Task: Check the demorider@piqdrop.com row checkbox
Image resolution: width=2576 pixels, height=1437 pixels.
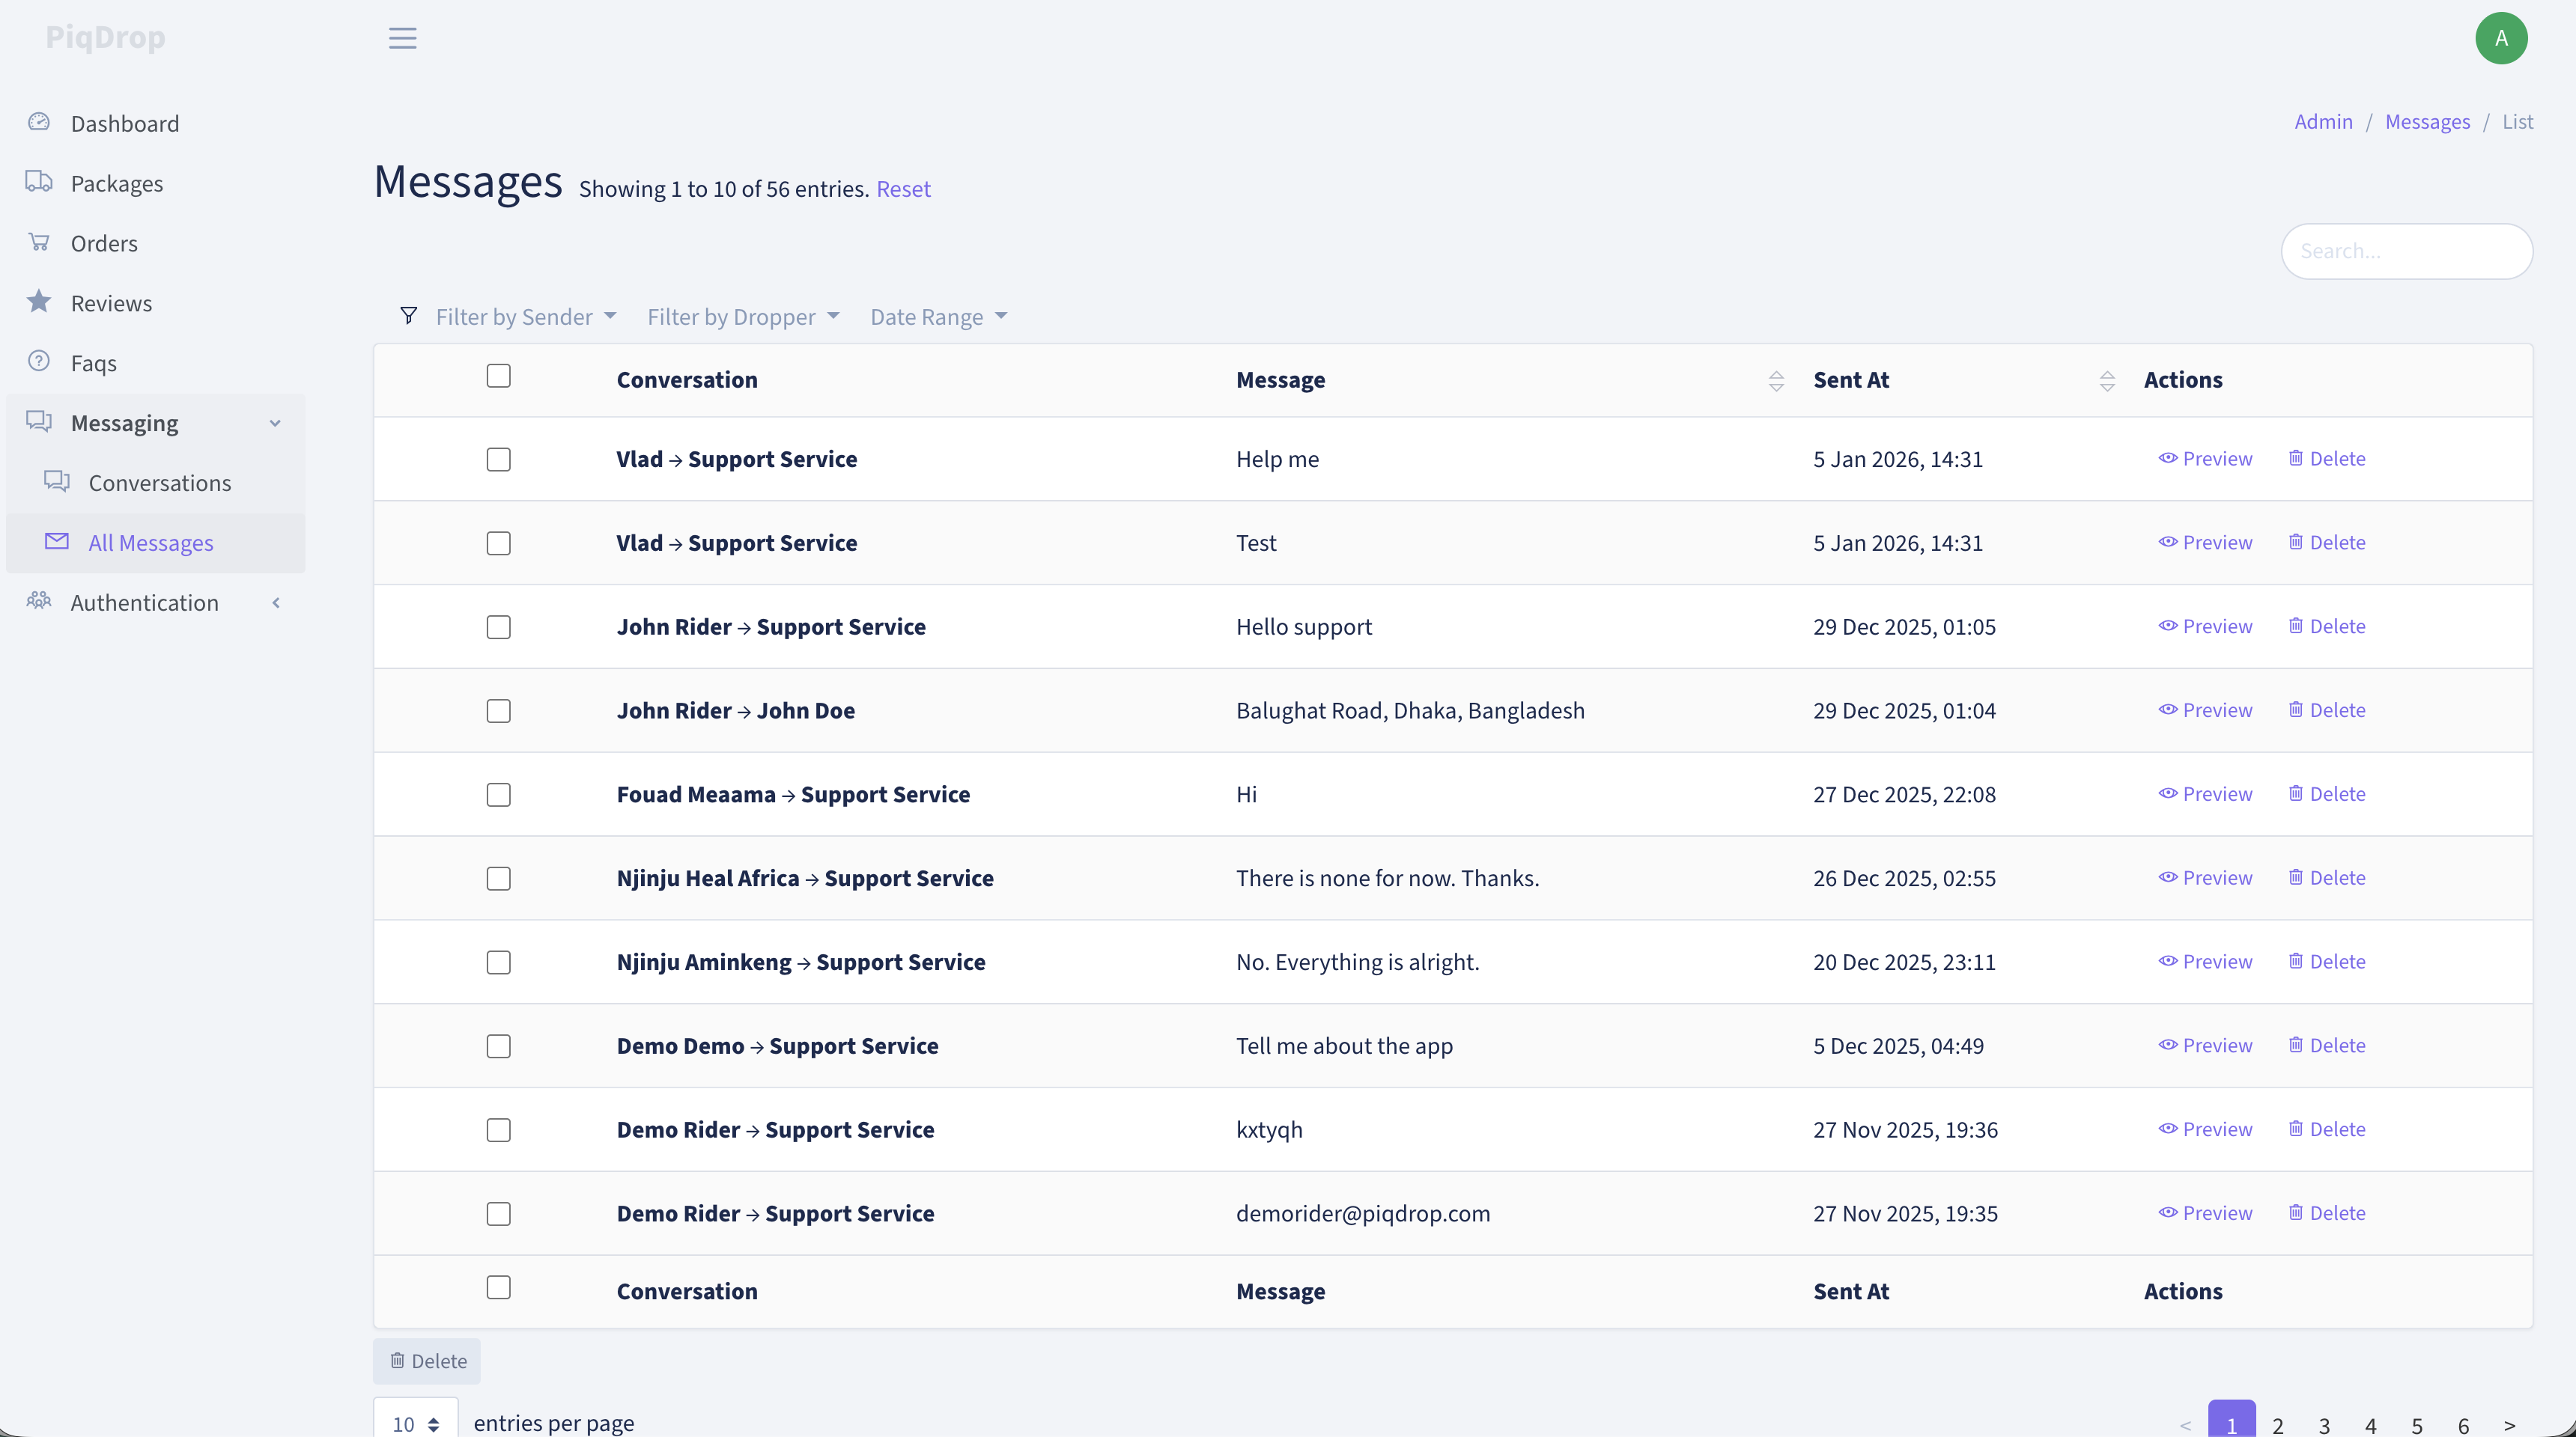Action: click(x=498, y=1215)
